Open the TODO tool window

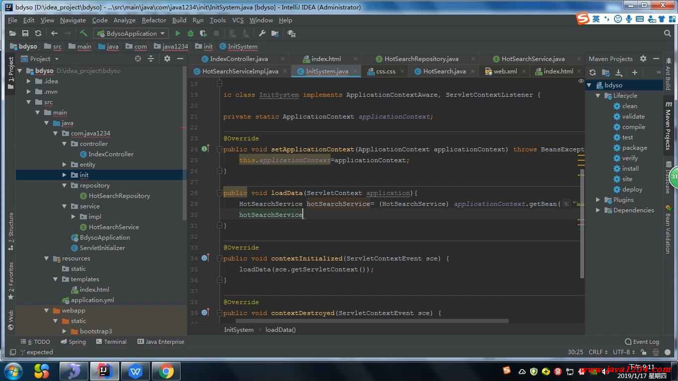pos(35,342)
